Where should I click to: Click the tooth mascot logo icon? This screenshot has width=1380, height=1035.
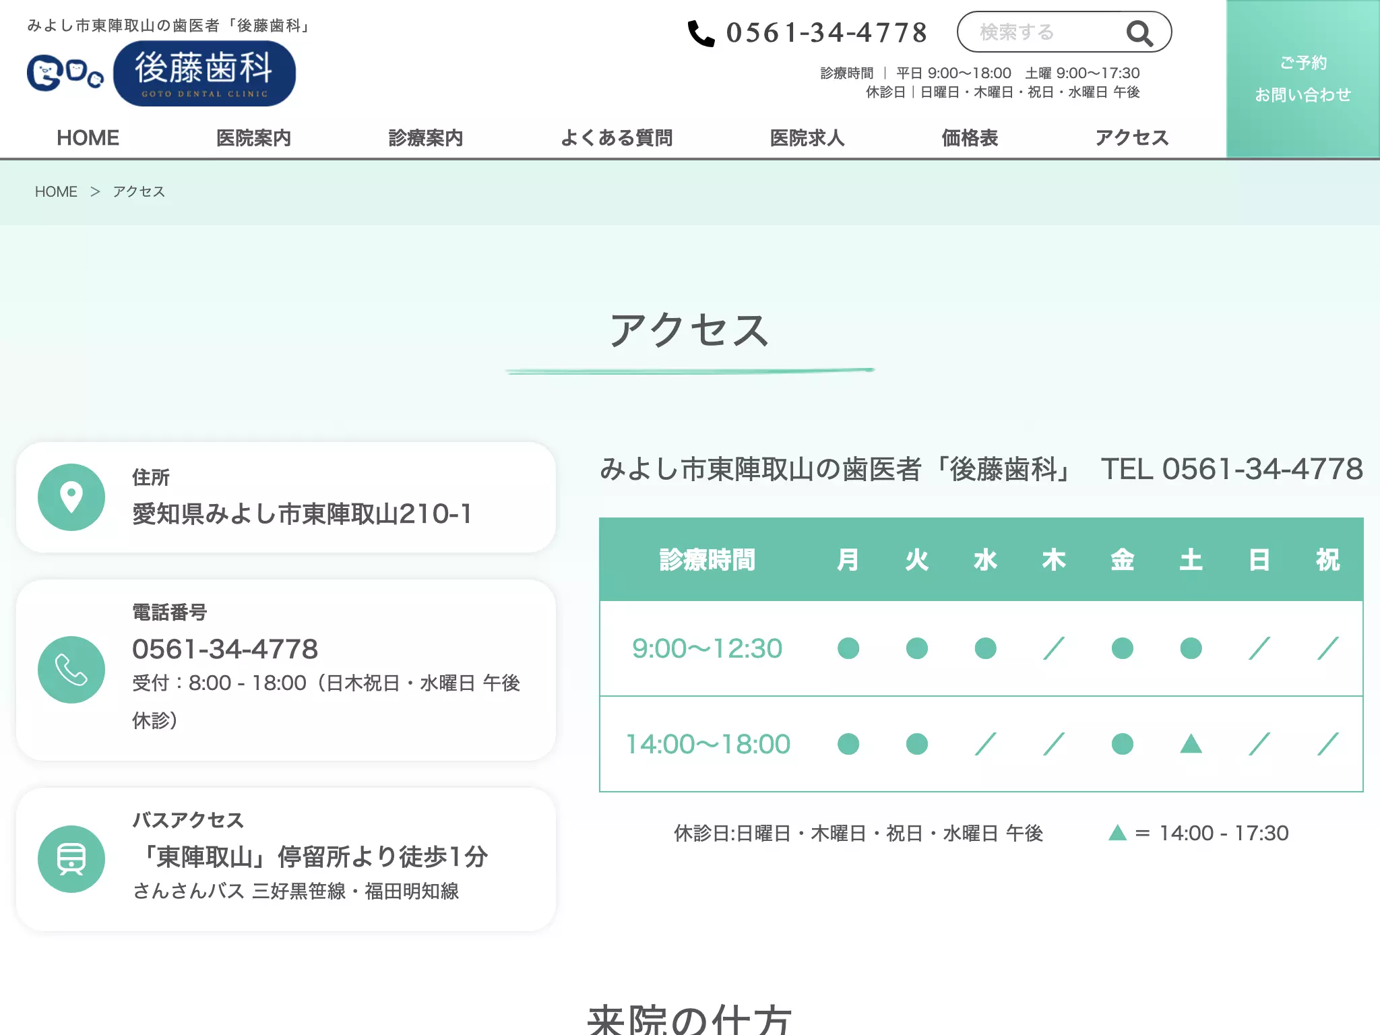[x=65, y=73]
